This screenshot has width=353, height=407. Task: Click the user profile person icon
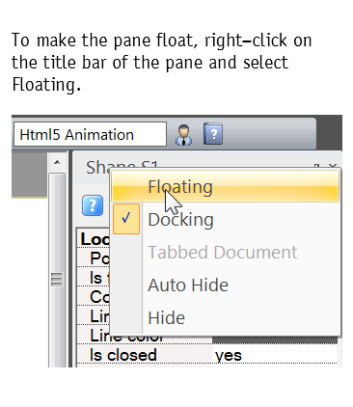point(183,135)
